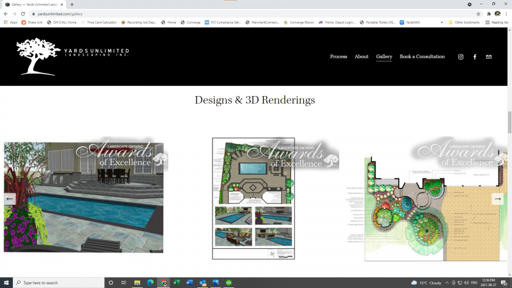Screen dimensions: 512x288
Task: Open the Other bookmarks folder
Action: coord(464,22)
